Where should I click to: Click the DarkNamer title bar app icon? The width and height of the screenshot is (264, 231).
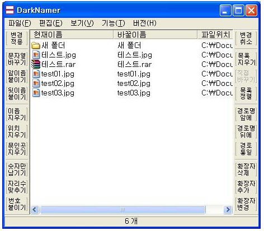point(10,10)
